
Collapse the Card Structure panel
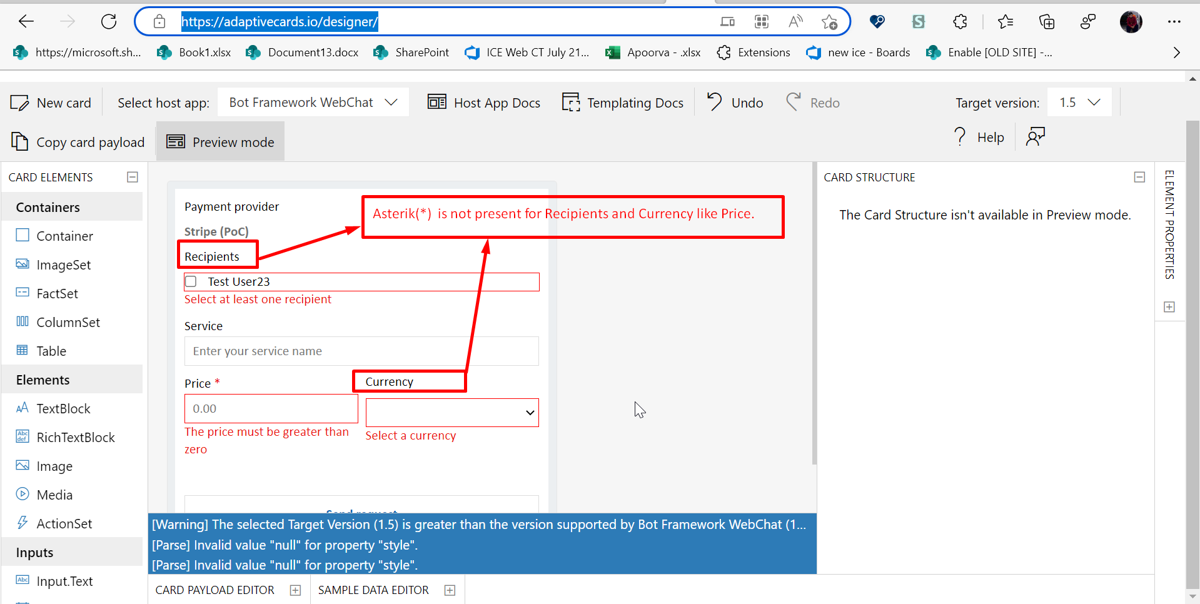pos(1139,178)
